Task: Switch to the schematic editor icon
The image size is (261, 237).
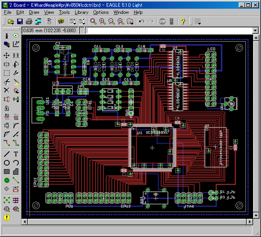Action: tap(49, 21)
